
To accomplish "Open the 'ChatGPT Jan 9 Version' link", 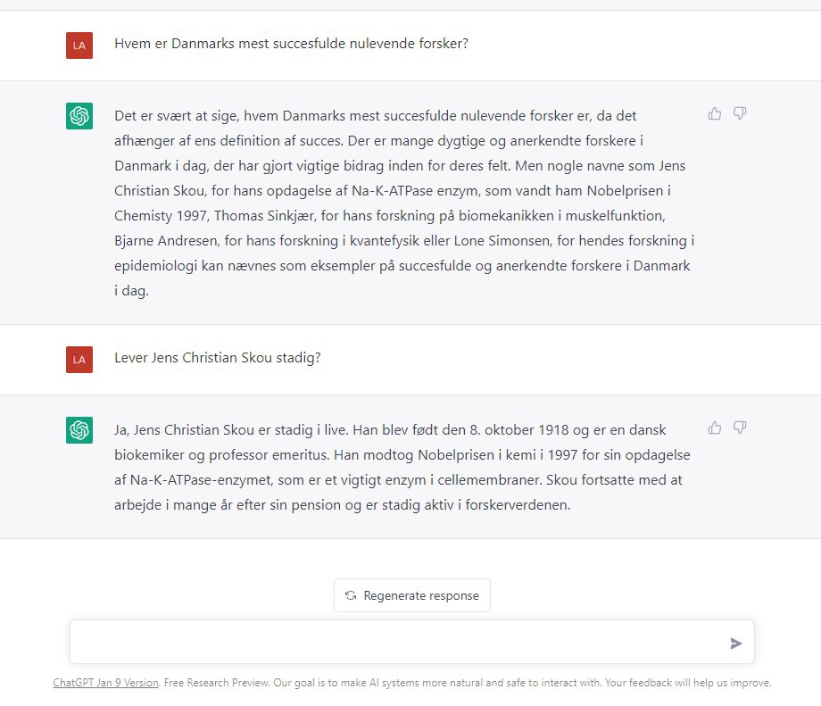I will tap(105, 683).
